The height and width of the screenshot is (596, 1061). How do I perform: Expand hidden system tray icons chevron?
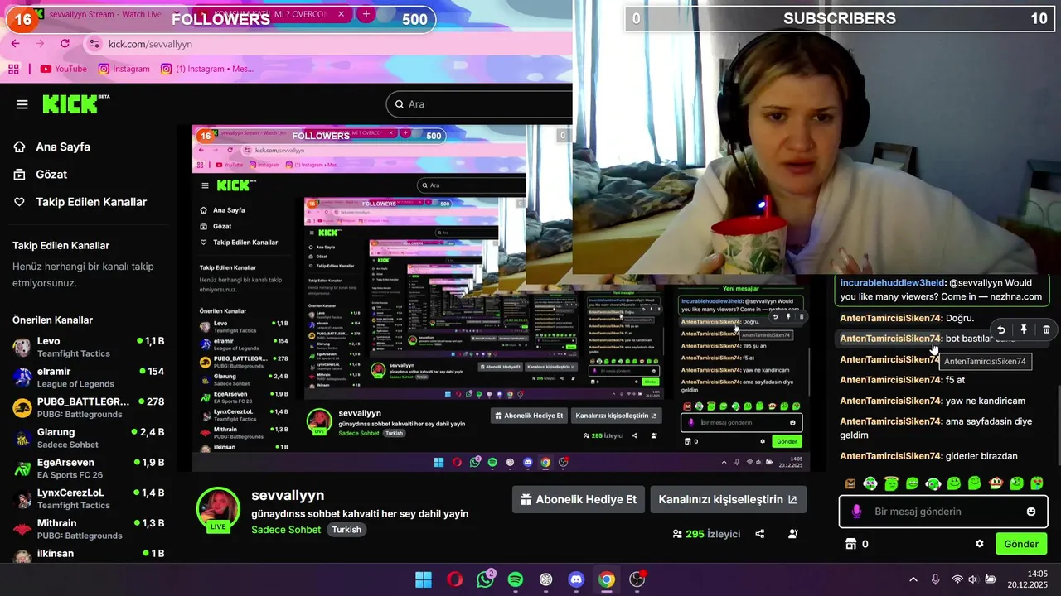(913, 579)
